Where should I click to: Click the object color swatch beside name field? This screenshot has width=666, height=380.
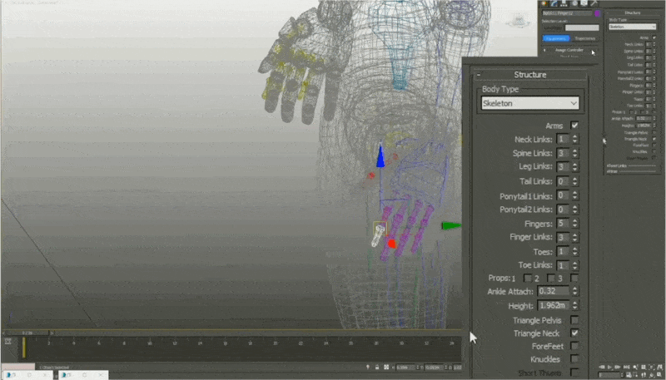pos(596,15)
